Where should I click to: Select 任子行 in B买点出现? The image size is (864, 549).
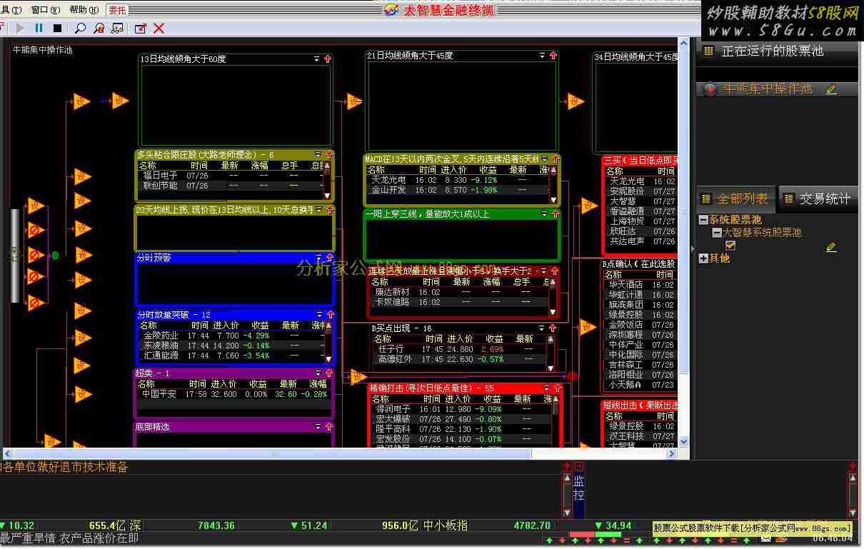[x=461, y=350]
